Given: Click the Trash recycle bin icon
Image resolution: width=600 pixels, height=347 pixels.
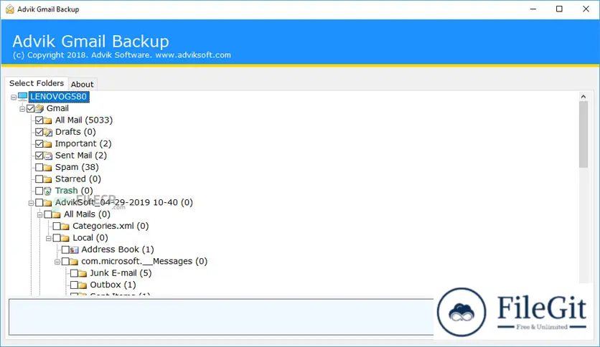Looking at the screenshot, I should pyautogui.click(x=47, y=191).
